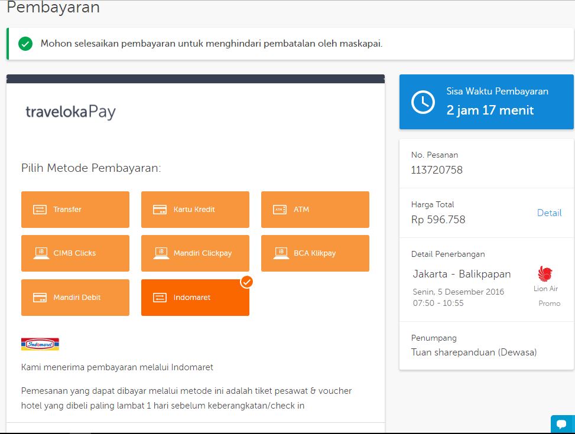Click remaining time 2 jam 17 menit
Viewport: 575px width, 434px height.
[x=490, y=110]
